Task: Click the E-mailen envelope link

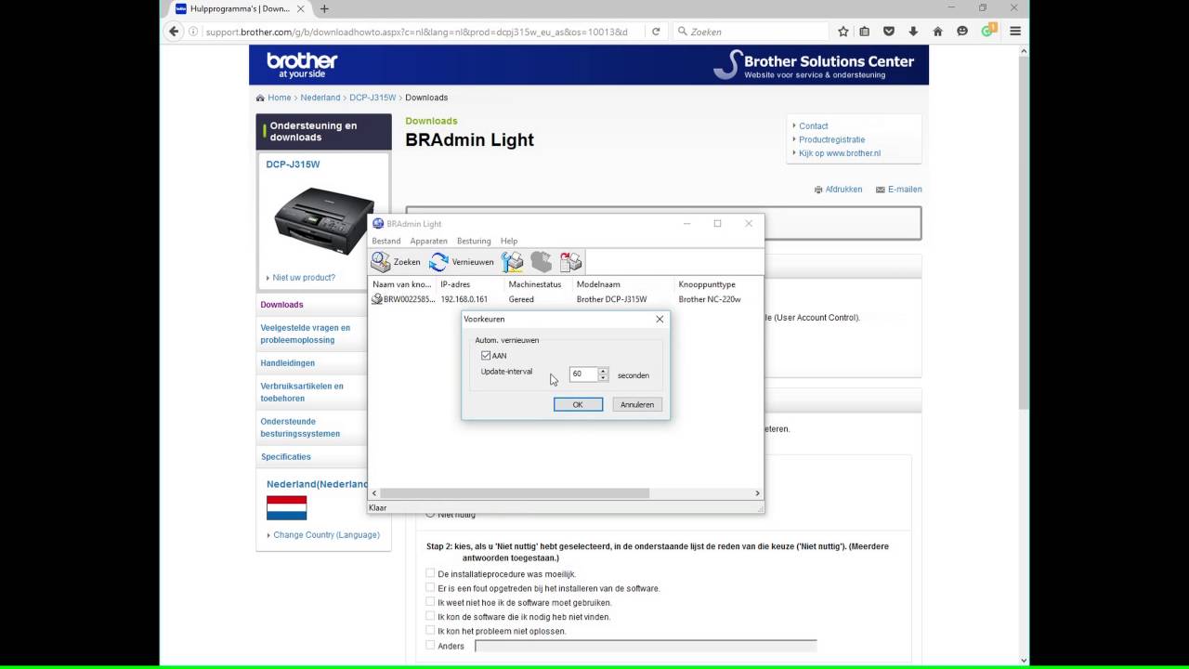Action: (898, 190)
